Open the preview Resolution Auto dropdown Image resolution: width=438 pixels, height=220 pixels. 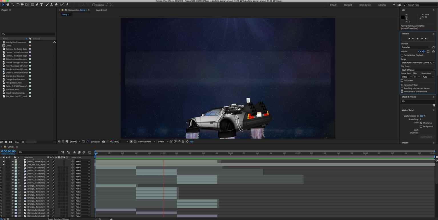pyautogui.click(x=428, y=77)
